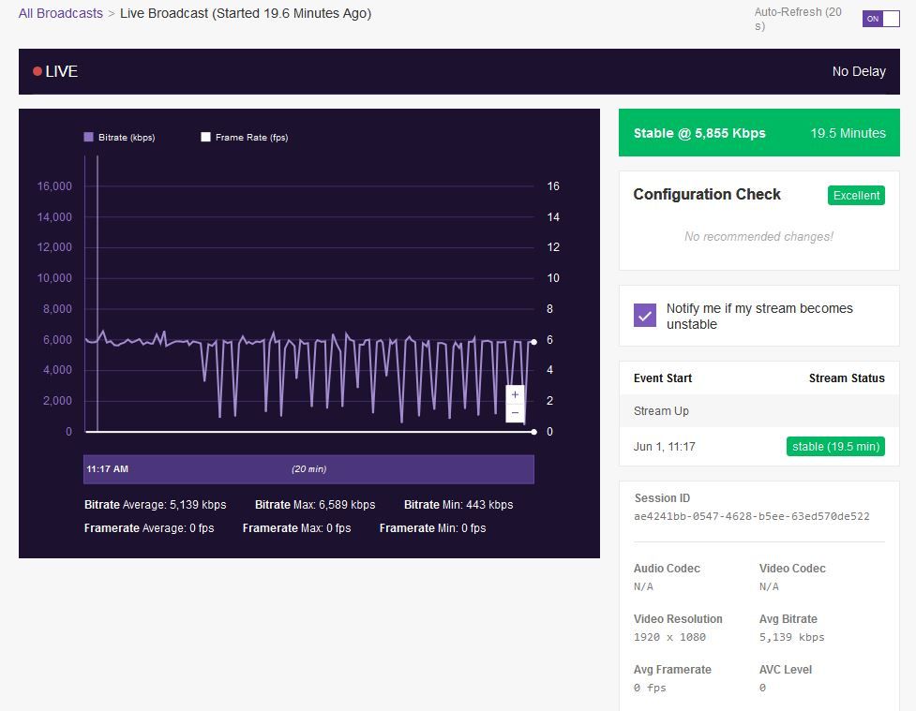Click the Jun 1, 11:17 event time

click(664, 447)
